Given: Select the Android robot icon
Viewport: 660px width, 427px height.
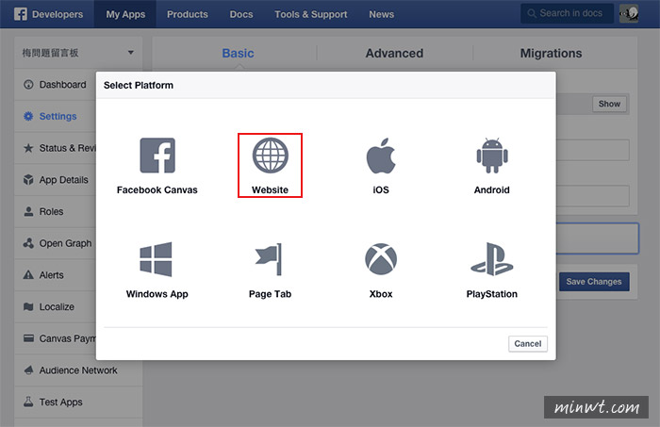Looking at the screenshot, I should click(492, 156).
